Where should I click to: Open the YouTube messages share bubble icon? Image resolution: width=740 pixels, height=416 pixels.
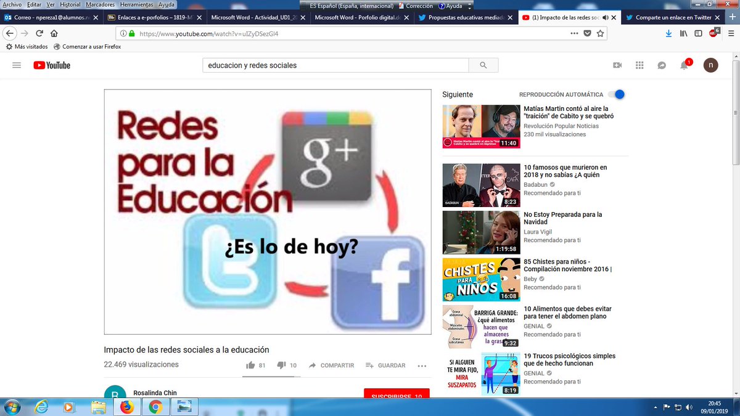662,65
